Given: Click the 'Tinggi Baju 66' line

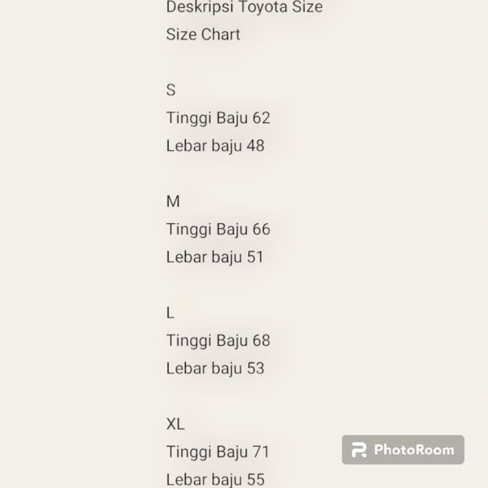Looking at the screenshot, I should click(x=218, y=229).
